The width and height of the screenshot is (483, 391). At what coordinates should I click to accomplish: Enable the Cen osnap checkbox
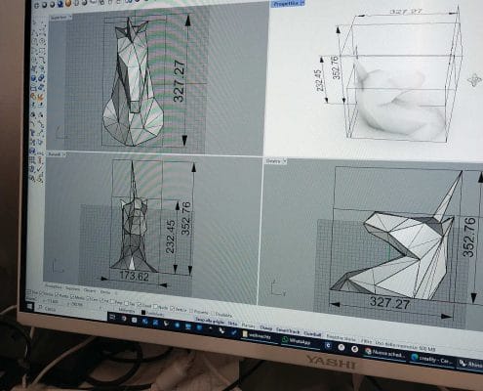(x=89, y=298)
